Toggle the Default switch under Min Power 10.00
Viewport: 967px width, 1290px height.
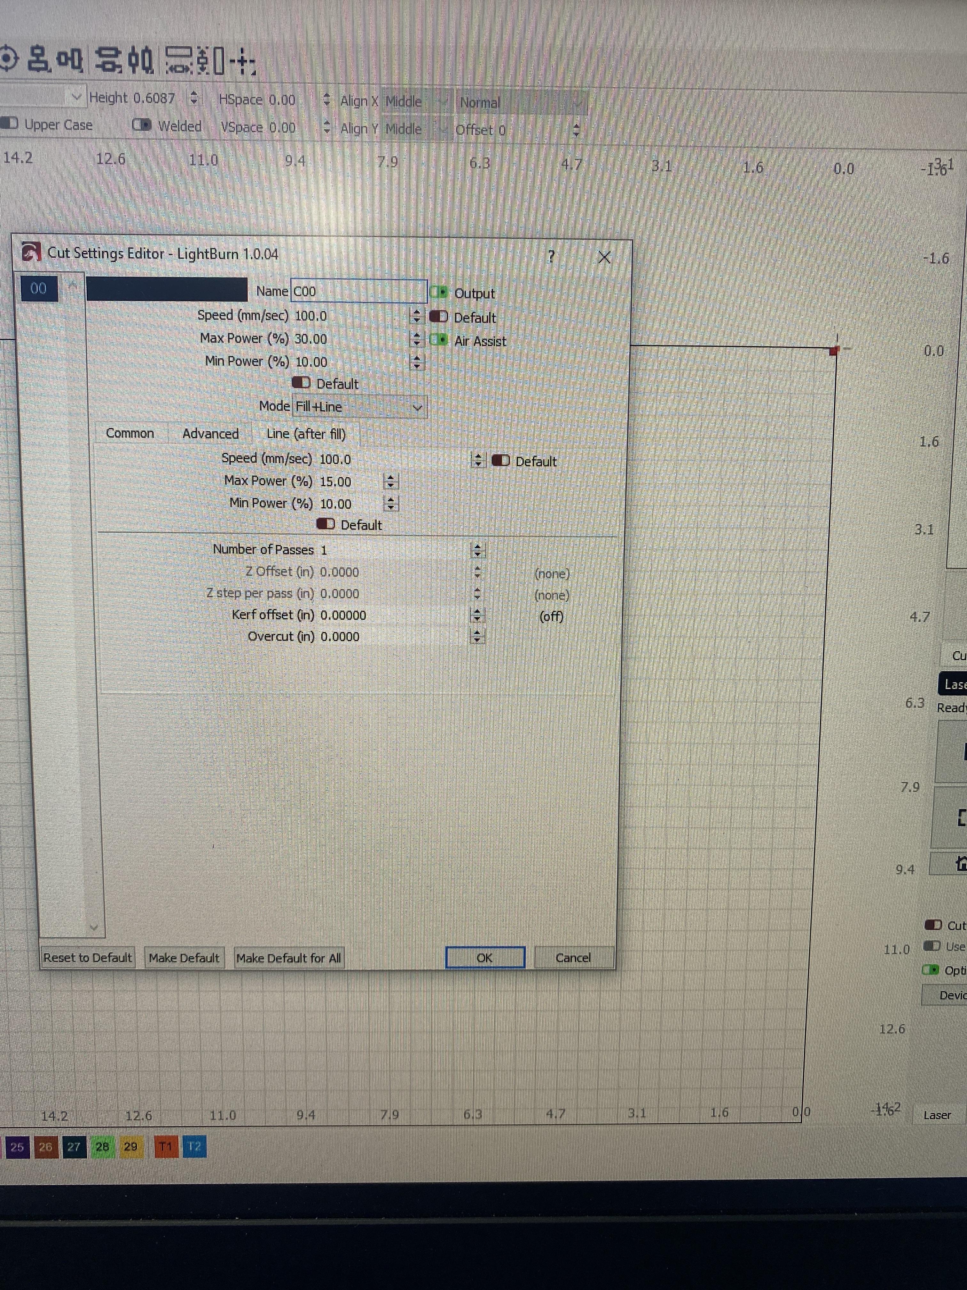pyautogui.click(x=301, y=383)
